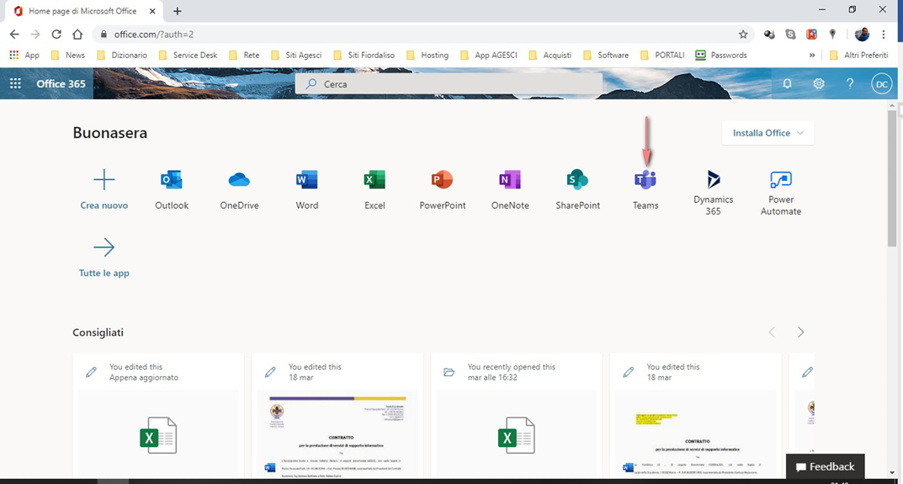Go back to the previous page

(x=14, y=35)
